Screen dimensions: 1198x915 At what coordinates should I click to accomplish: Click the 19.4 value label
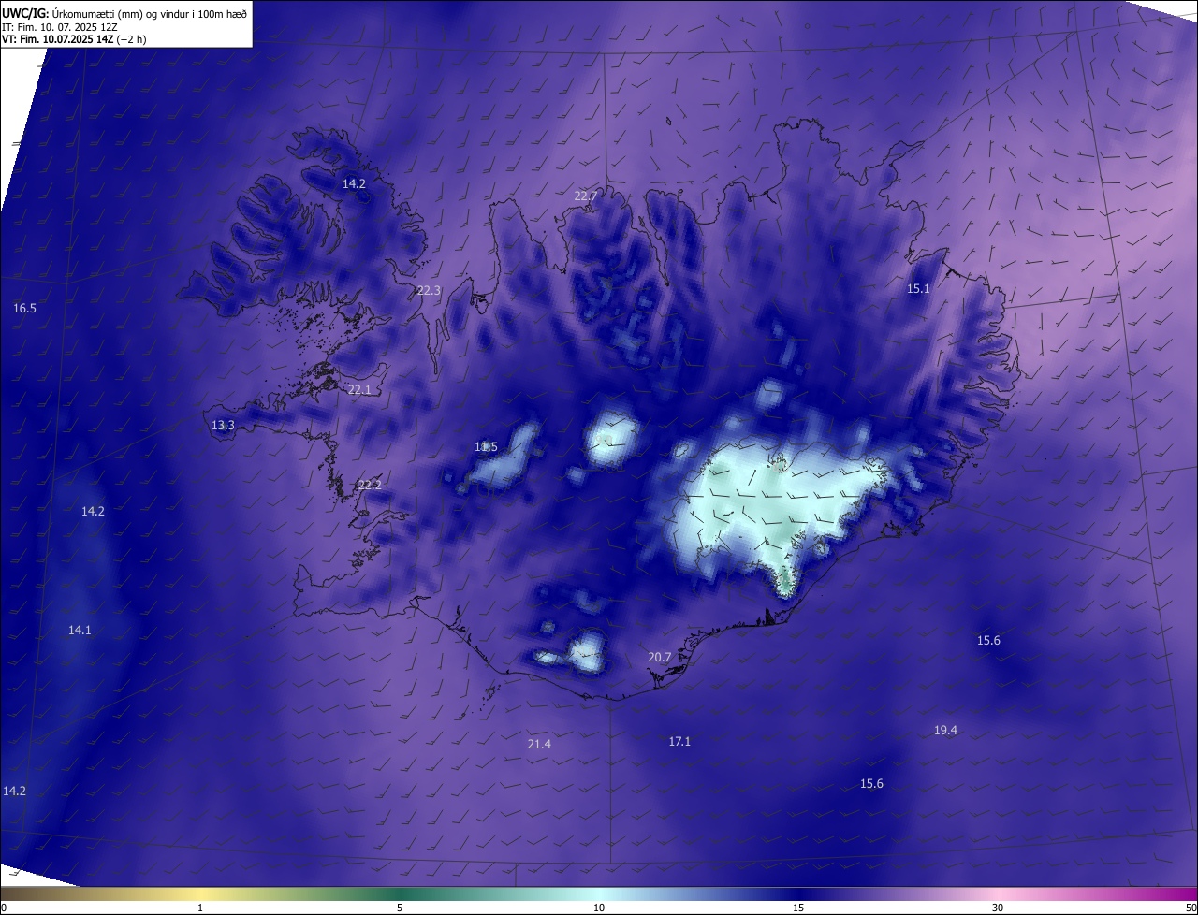pyautogui.click(x=945, y=730)
